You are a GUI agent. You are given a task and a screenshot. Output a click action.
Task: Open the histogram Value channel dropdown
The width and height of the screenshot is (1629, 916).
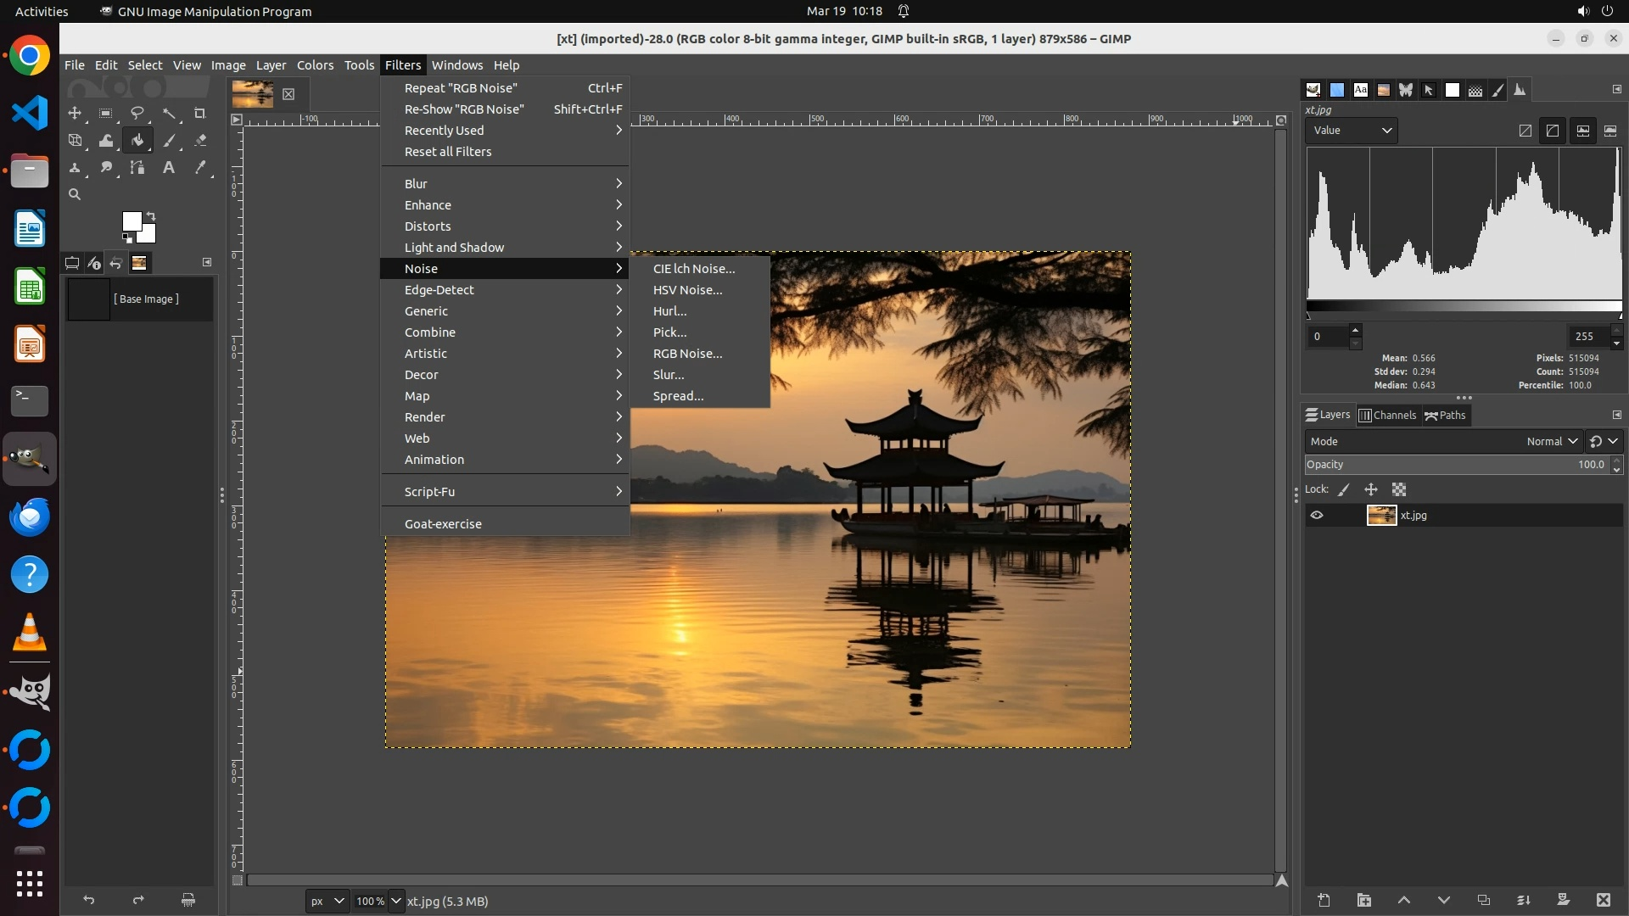pyautogui.click(x=1352, y=131)
